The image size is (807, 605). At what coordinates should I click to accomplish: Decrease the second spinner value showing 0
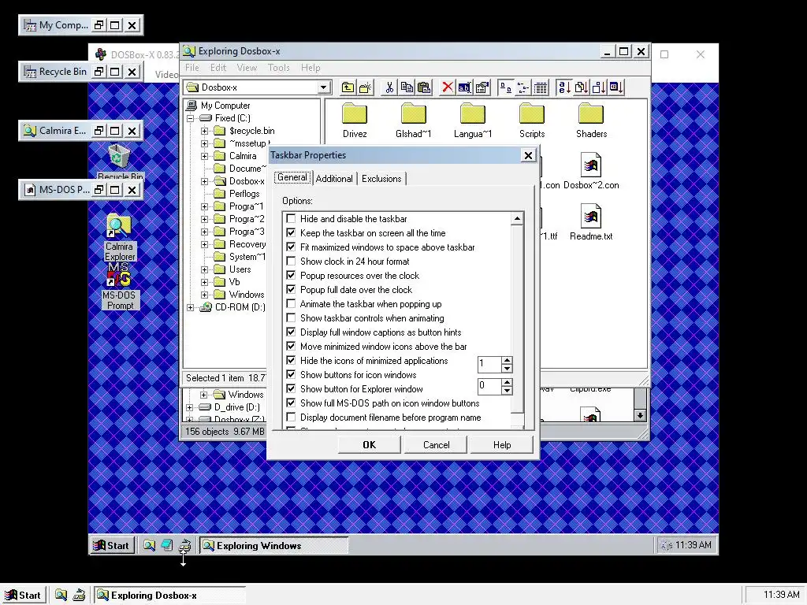(x=507, y=390)
